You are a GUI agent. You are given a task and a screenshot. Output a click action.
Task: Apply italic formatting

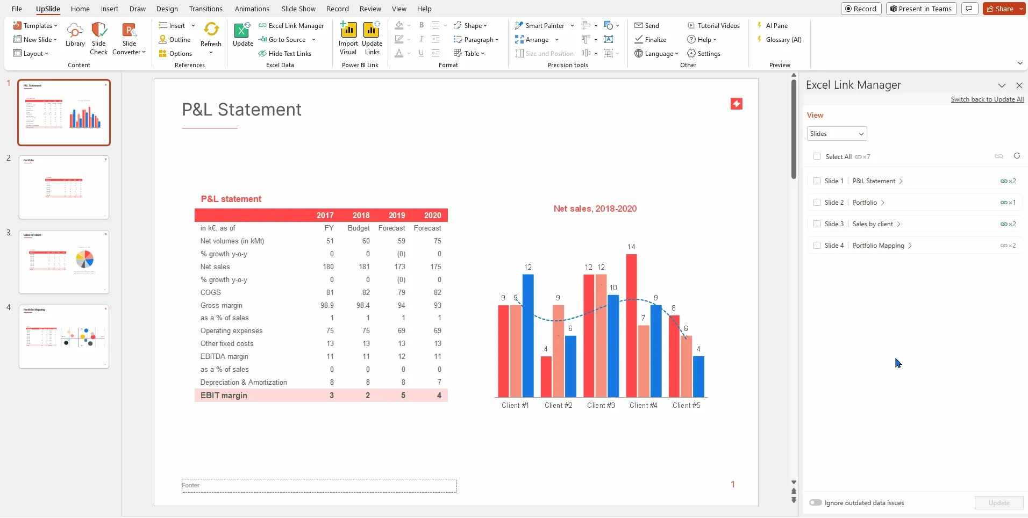coord(422,39)
